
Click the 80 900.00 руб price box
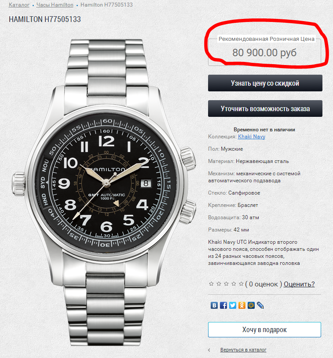[x=264, y=52]
